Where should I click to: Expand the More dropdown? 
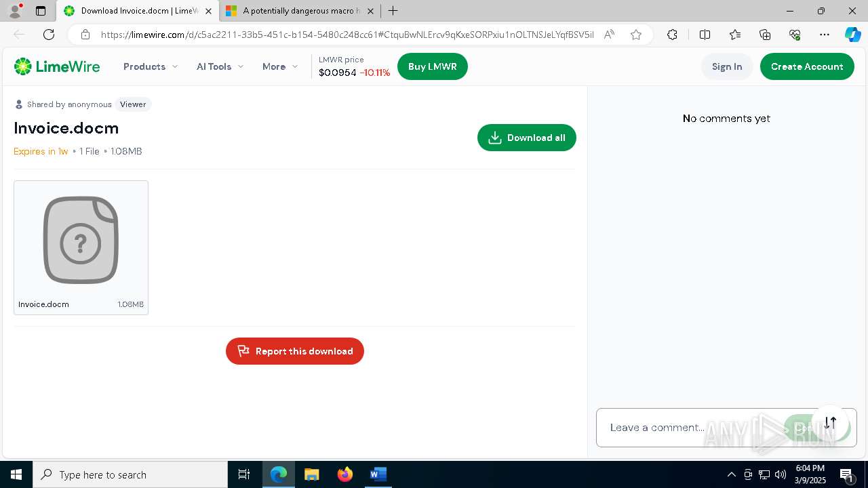click(280, 66)
